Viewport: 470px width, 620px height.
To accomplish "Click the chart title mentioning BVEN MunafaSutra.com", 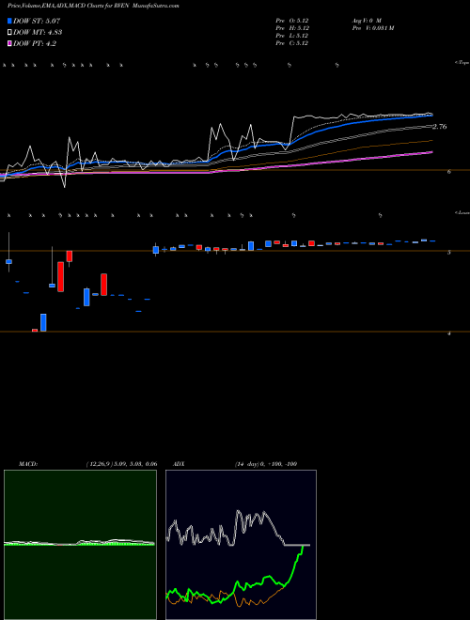I will (93, 7).
